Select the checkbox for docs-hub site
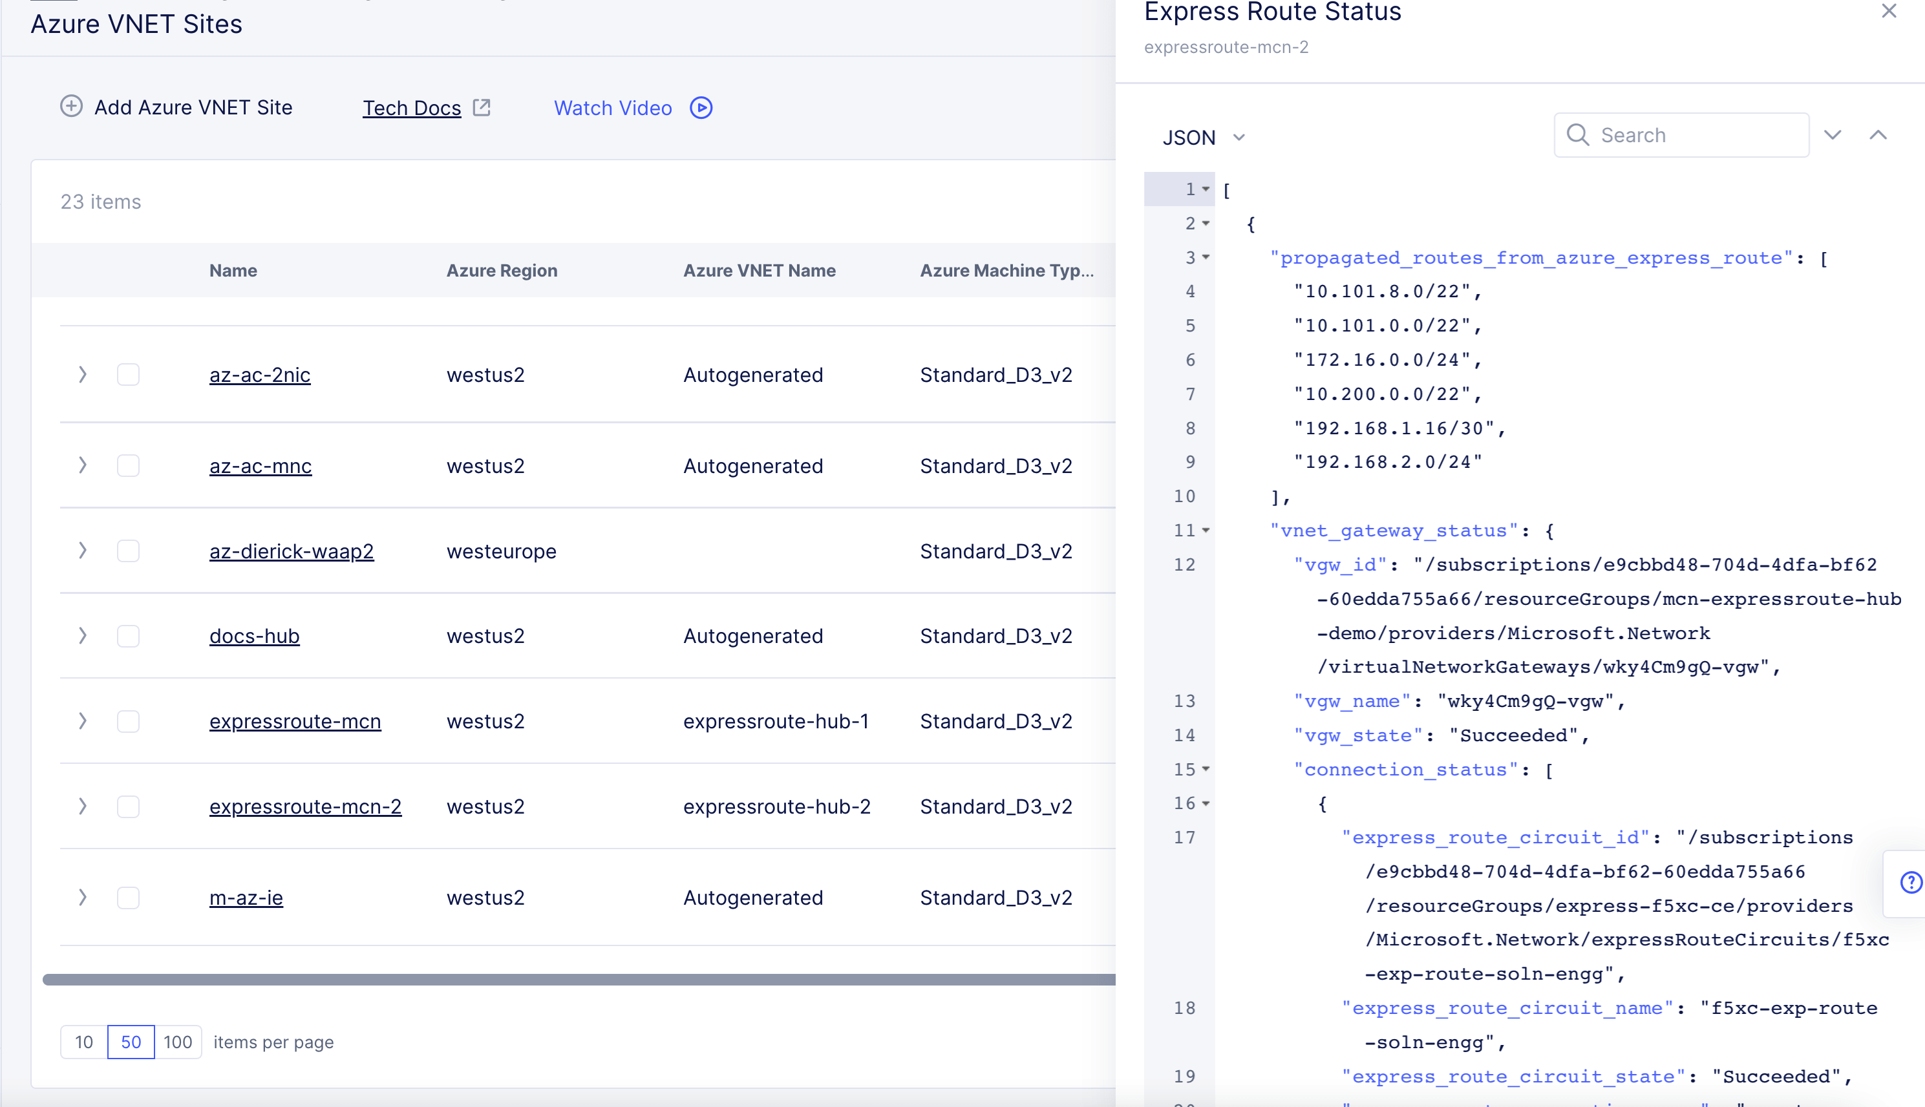The width and height of the screenshot is (1925, 1107). (x=128, y=636)
